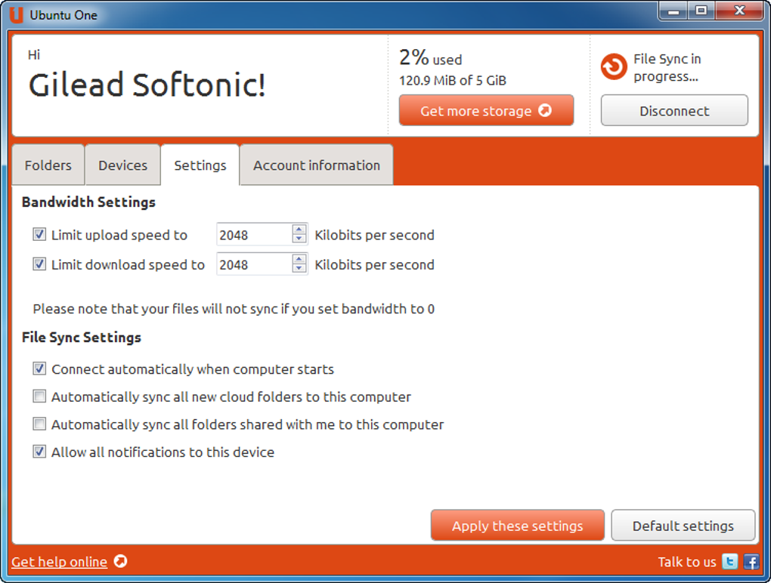Click the Facebook icon in footer

tap(751, 561)
